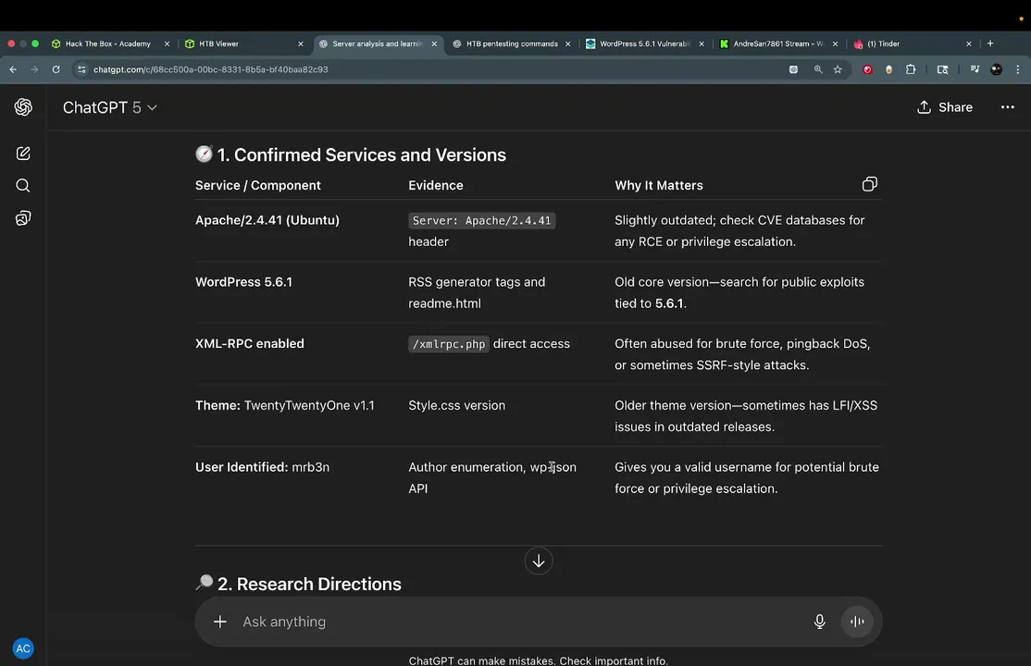Open the conversation options three-dot menu
Screen dimensions: 1031x666
[1007, 107]
